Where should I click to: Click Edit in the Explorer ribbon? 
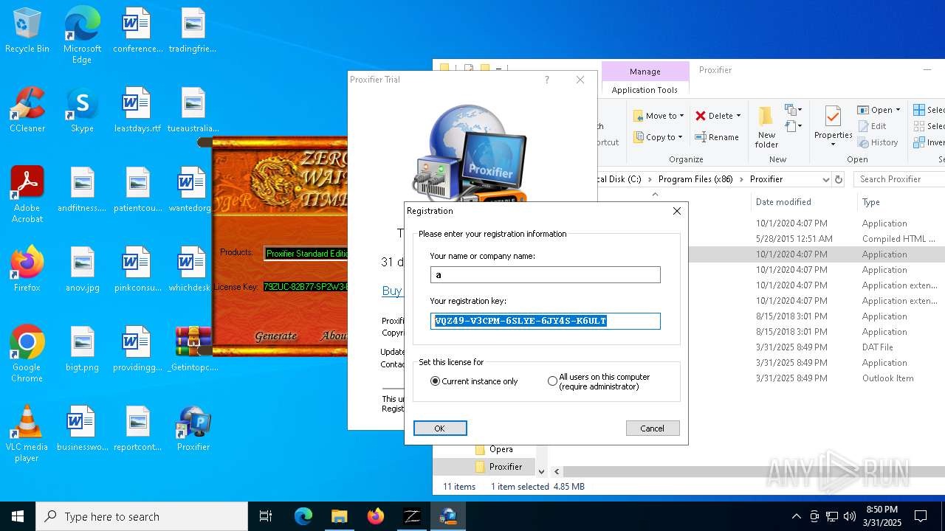point(872,126)
